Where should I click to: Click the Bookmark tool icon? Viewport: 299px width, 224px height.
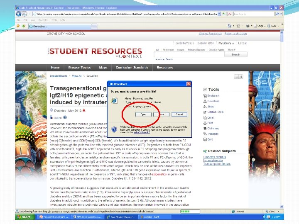click(x=205, y=96)
